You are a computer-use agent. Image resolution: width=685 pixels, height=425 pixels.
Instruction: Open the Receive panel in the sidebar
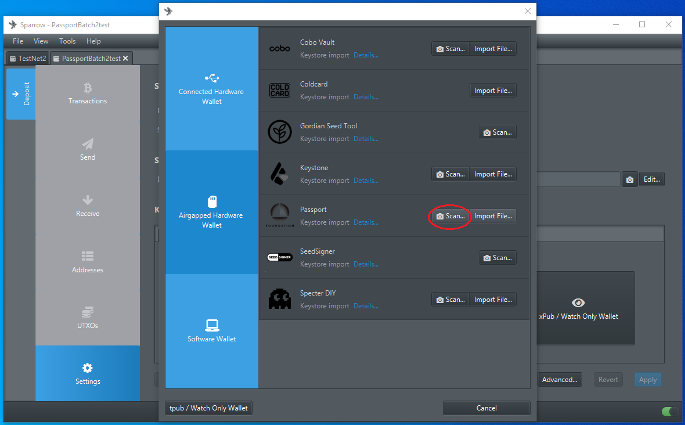(x=88, y=206)
